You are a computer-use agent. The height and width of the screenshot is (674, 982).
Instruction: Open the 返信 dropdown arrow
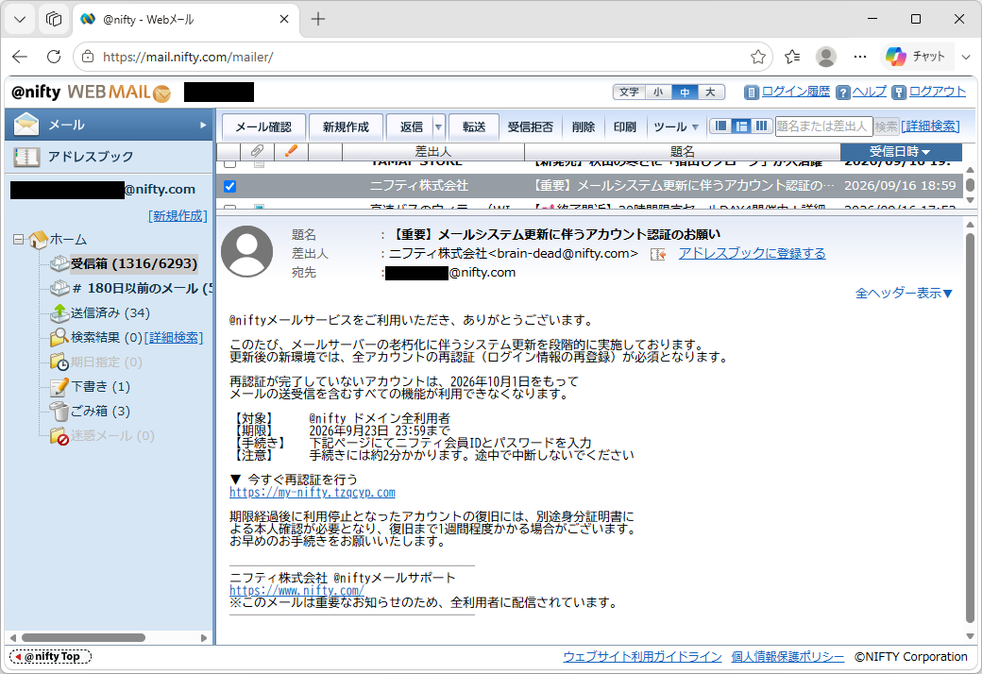(x=438, y=127)
